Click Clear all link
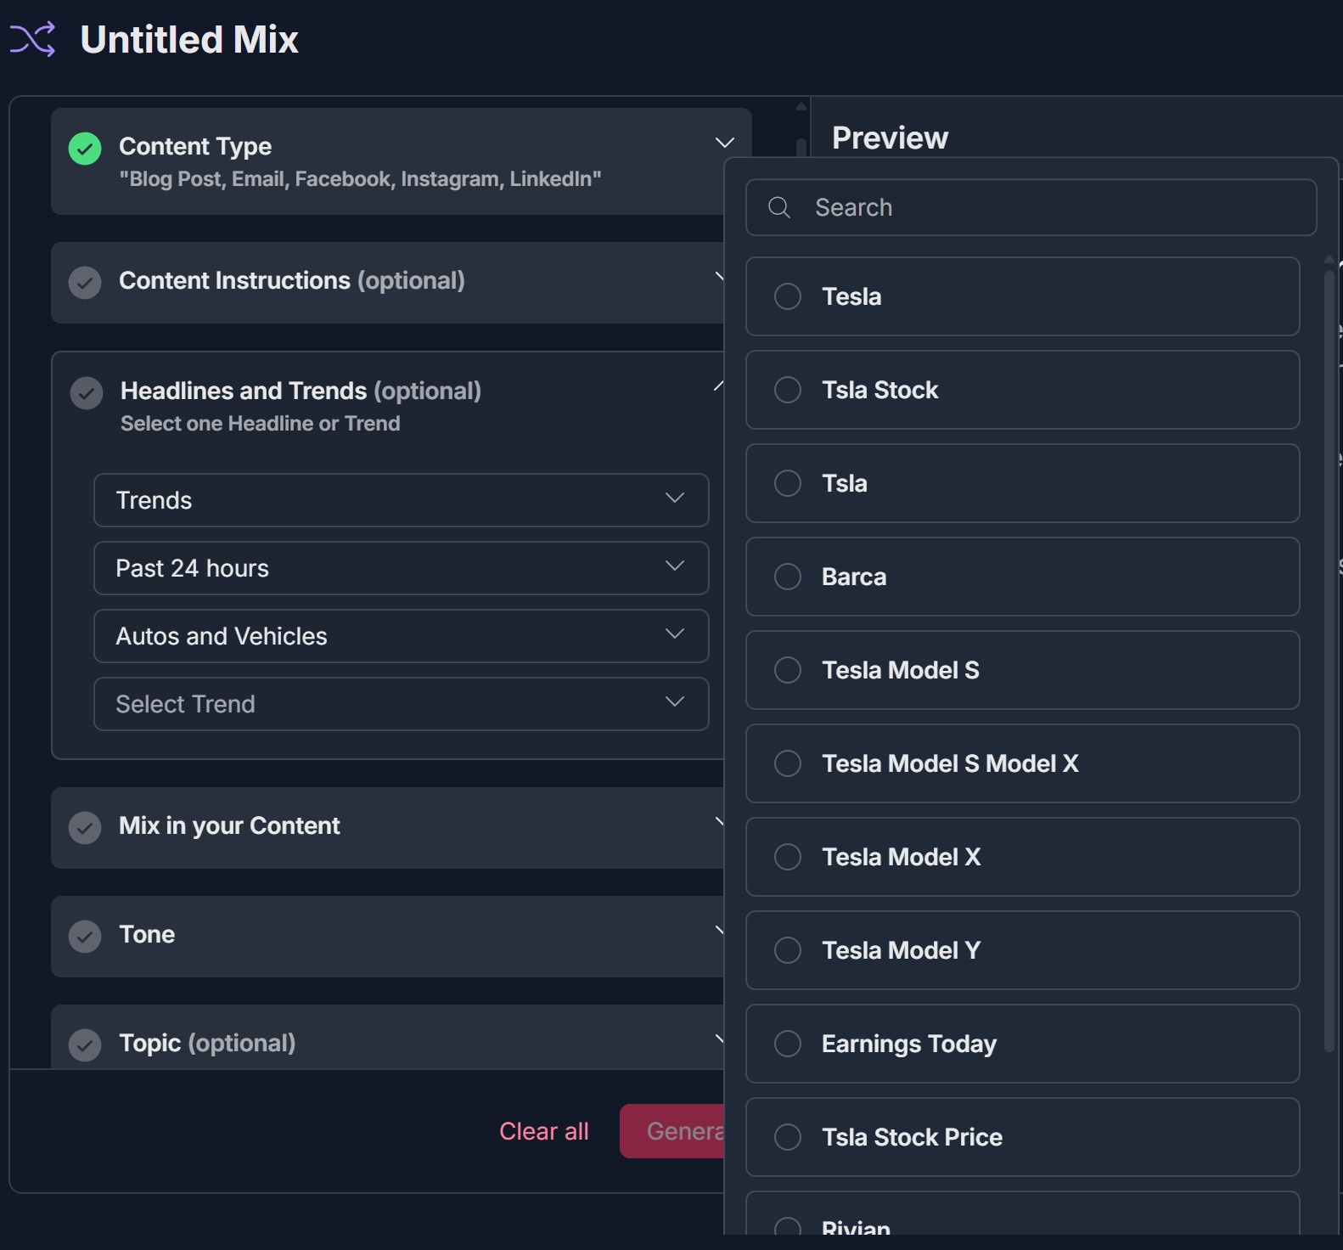Image resolution: width=1343 pixels, height=1250 pixels. 544,1131
